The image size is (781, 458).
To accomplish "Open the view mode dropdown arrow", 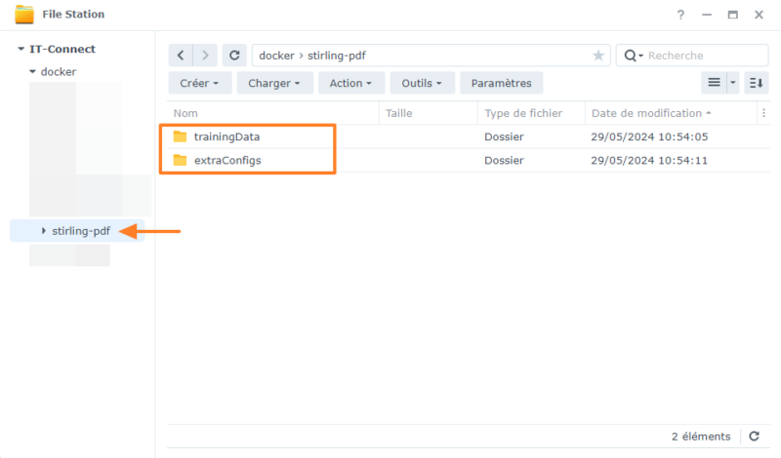I will click(733, 83).
